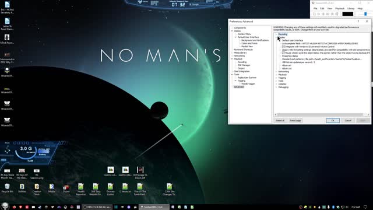Adjust the foobar2000 volume slider handle
The image size is (373, 210).
tap(365, 14)
